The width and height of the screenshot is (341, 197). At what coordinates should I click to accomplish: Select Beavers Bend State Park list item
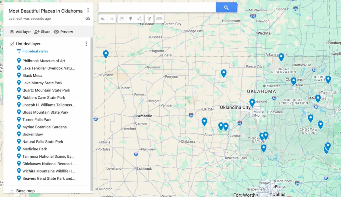pyautogui.click(x=49, y=178)
